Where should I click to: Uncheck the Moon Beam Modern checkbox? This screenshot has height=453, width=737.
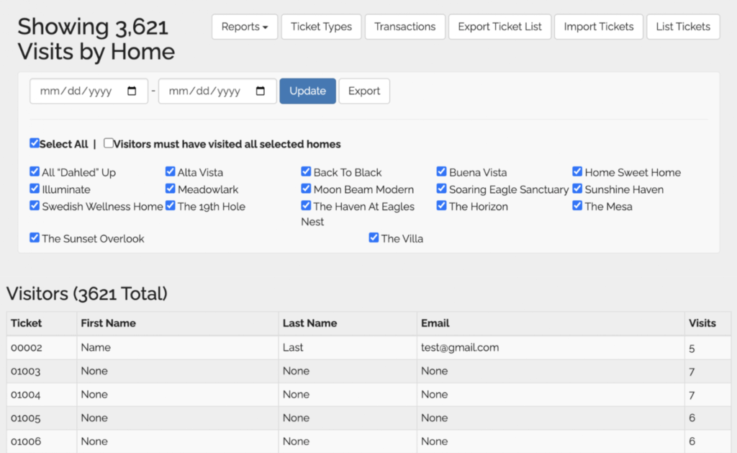click(x=307, y=189)
